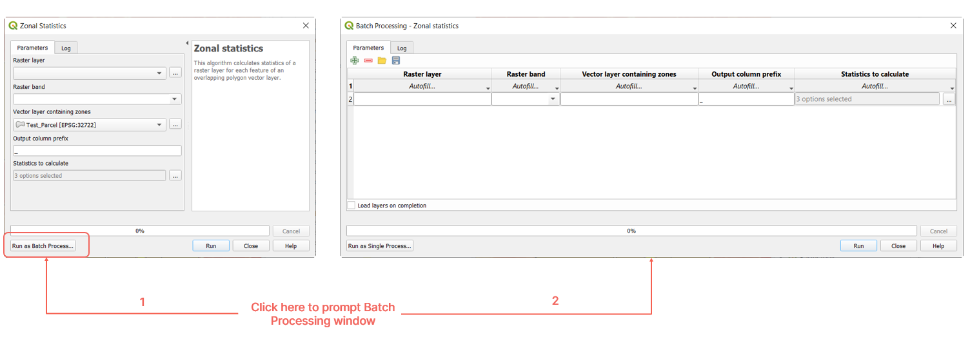970x346 pixels.
Task: Expand the Raster layer dropdown
Action: [159, 73]
